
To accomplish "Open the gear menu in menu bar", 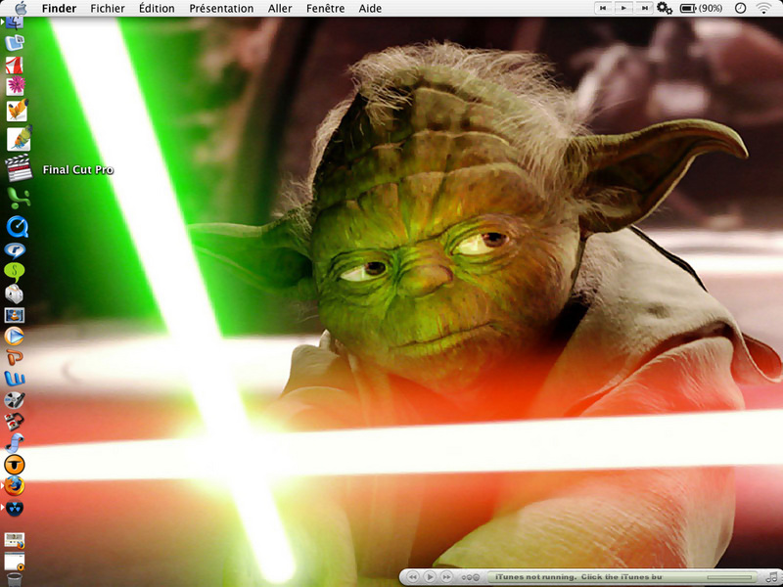I will click(x=665, y=8).
